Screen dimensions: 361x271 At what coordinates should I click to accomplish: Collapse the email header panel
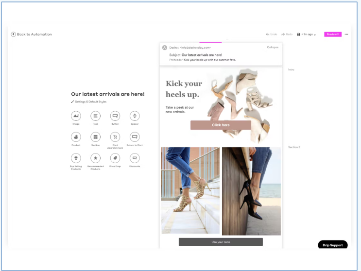point(273,47)
